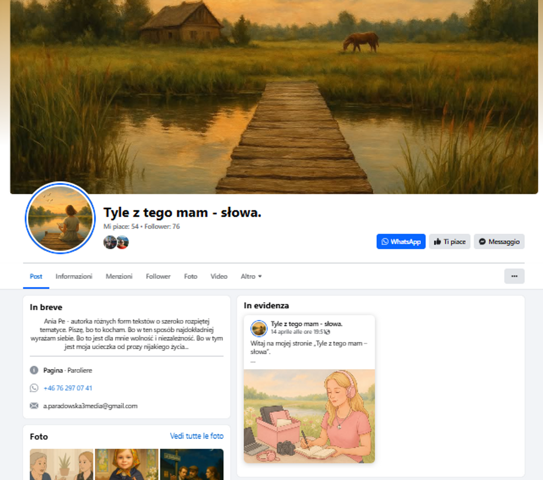This screenshot has width=543, height=480.
Task: Expand the Altro dropdown tab
Action: (x=251, y=276)
